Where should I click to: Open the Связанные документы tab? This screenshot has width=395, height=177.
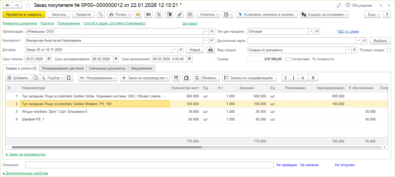click(x=107, y=68)
